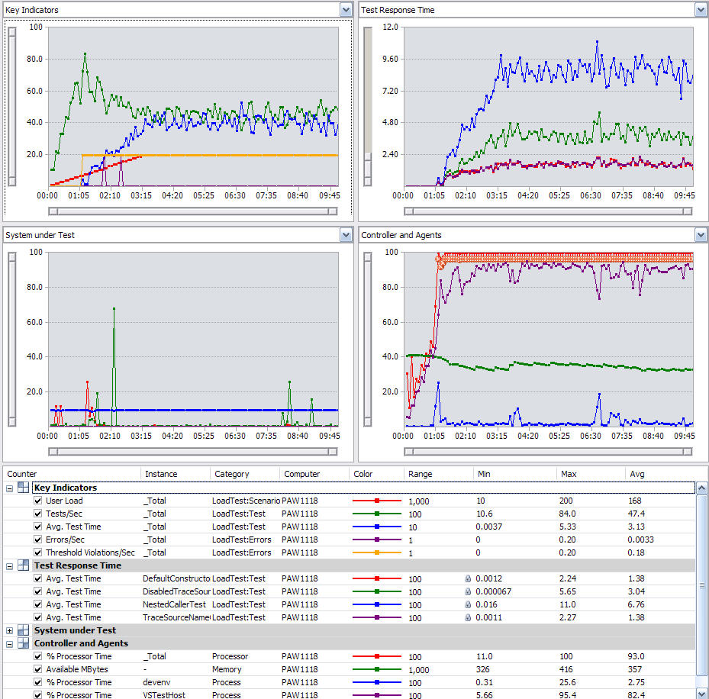Click the orange Threshold Violations color line
Screen dimensions: 709x699
click(377, 553)
